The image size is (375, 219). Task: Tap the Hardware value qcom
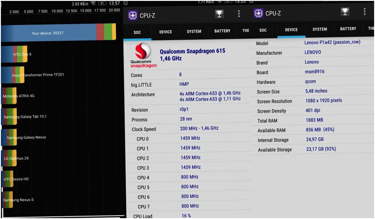click(310, 81)
